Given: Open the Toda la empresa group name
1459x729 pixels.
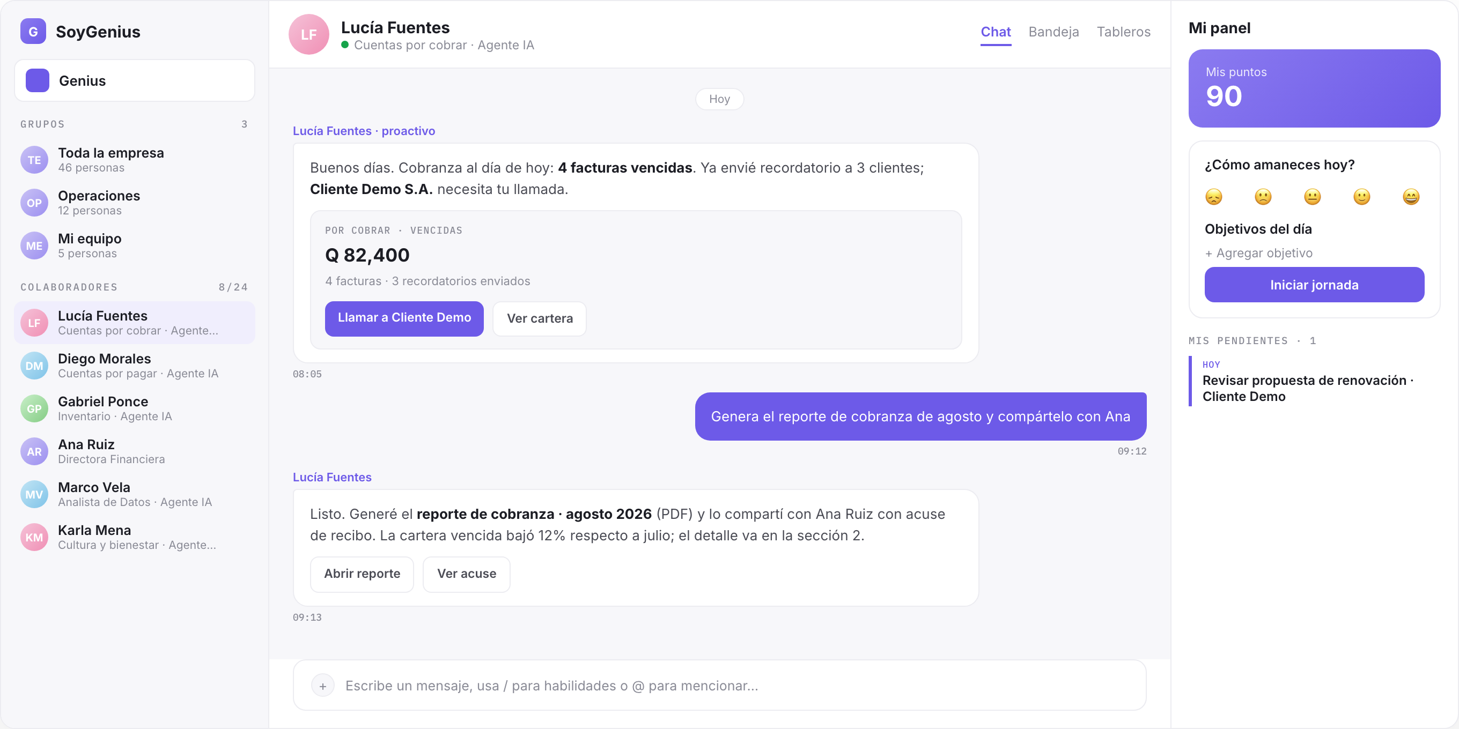Looking at the screenshot, I should [111, 153].
